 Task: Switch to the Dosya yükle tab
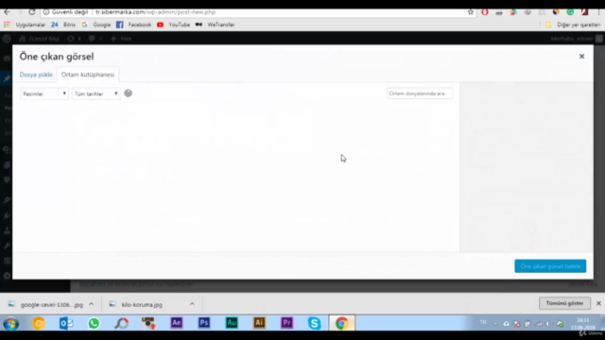coord(36,75)
